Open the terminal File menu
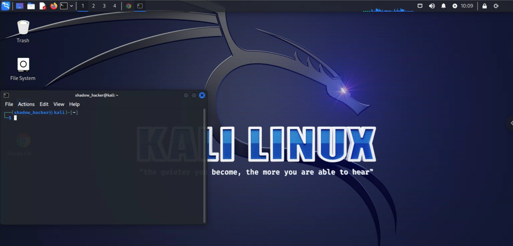The width and height of the screenshot is (513, 246). [x=9, y=104]
